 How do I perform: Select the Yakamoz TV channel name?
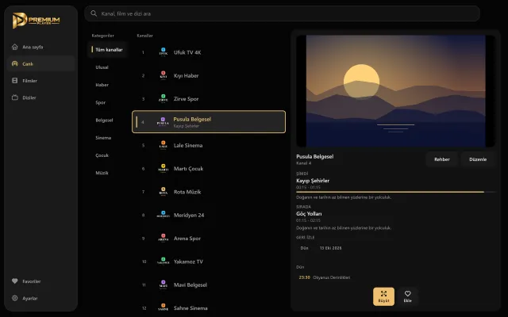point(188,262)
